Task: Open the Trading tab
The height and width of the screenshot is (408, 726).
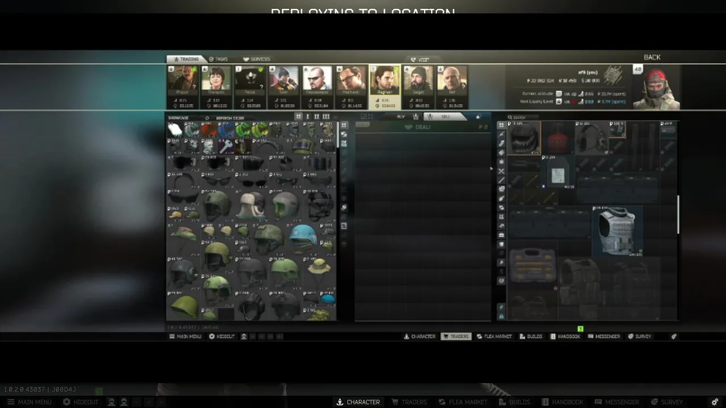Action: pyautogui.click(x=186, y=59)
